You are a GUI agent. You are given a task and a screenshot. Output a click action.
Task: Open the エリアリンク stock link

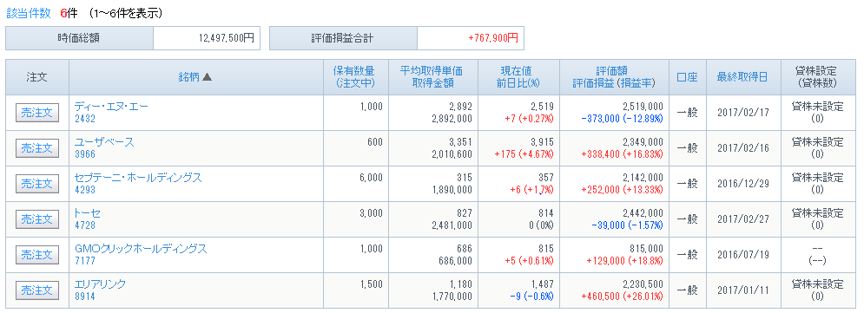pos(100,284)
